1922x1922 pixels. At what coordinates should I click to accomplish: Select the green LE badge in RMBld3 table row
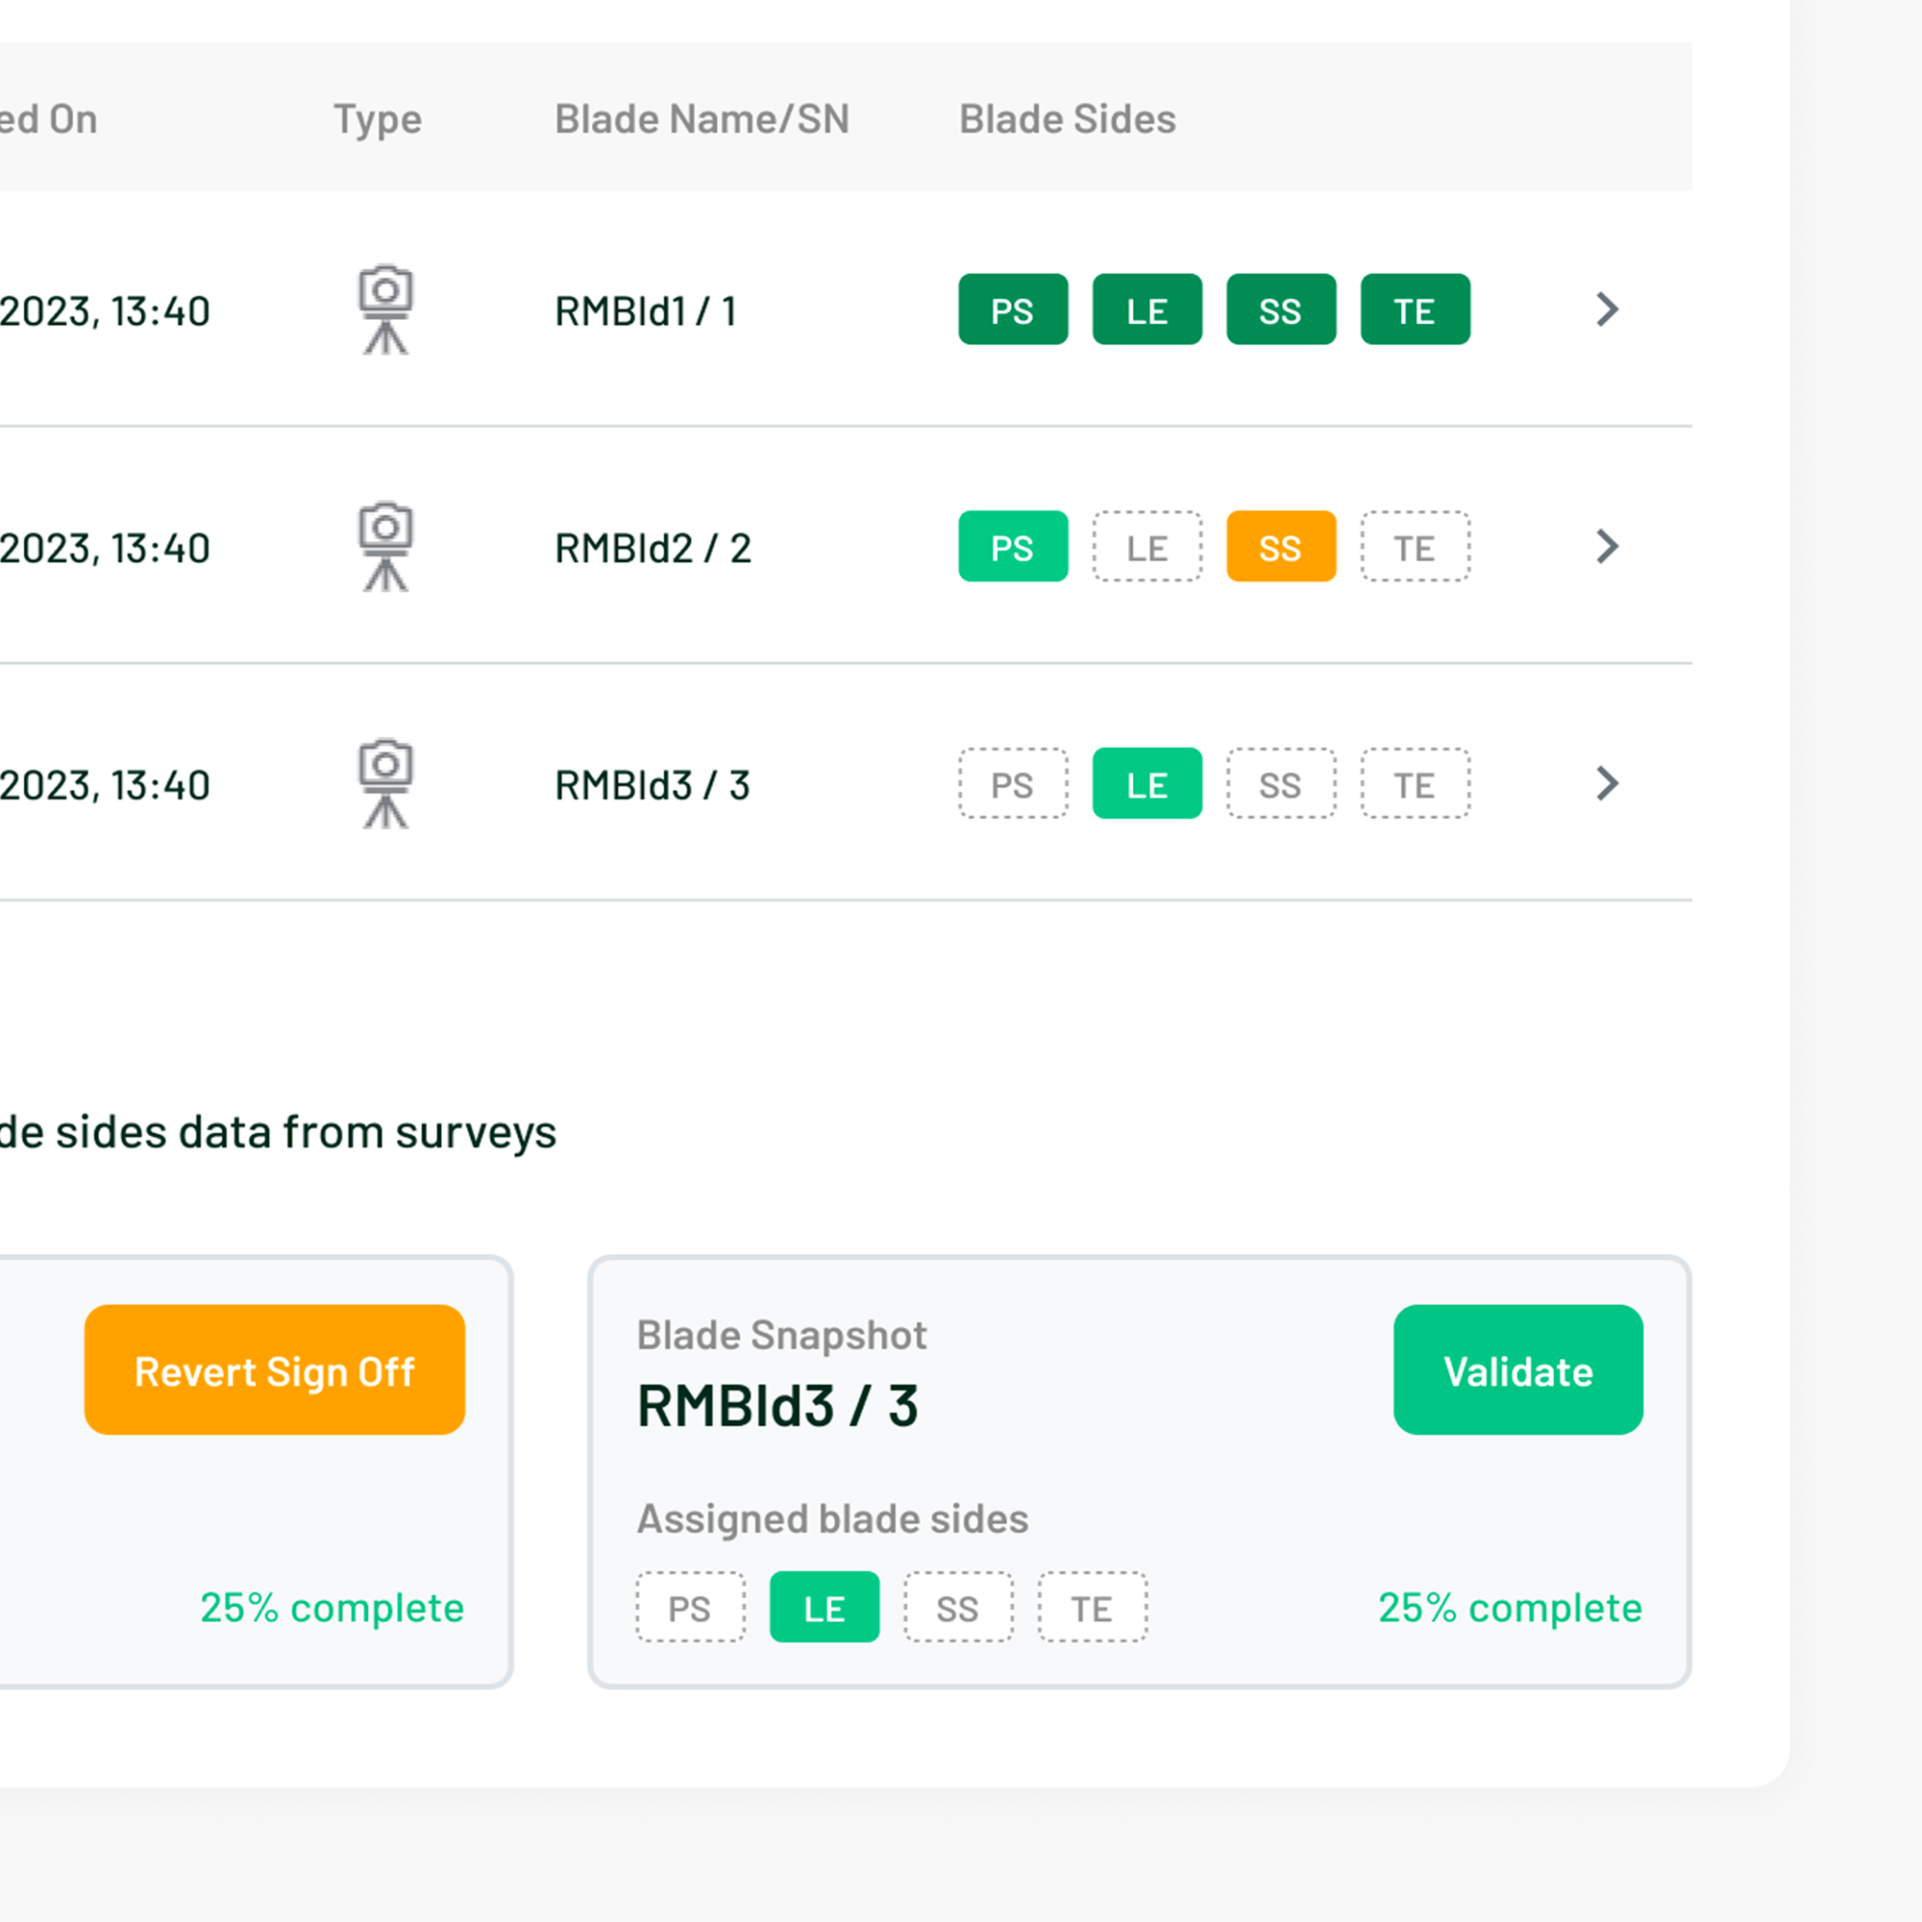click(1146, 784)
